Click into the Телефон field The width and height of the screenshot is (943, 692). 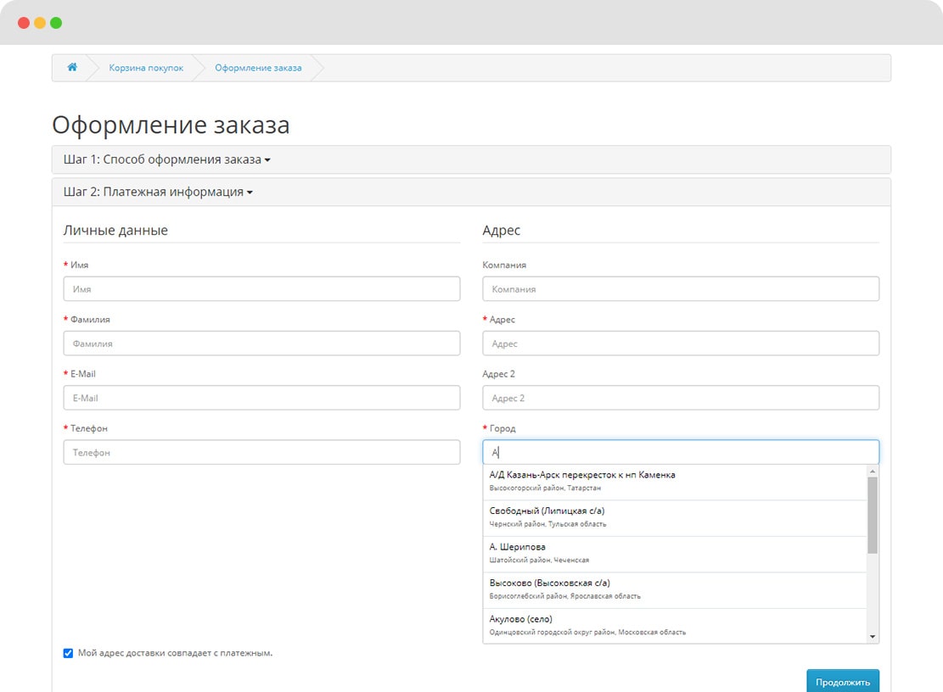pos(261,452)
